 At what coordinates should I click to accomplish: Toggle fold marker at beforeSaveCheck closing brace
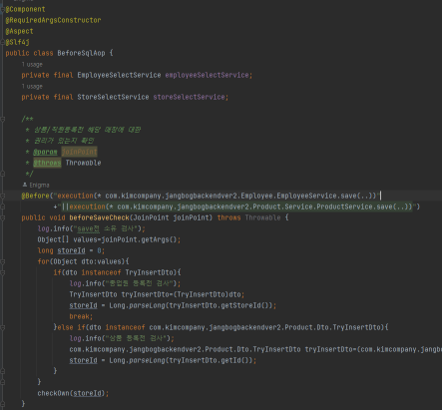point(2,404)
